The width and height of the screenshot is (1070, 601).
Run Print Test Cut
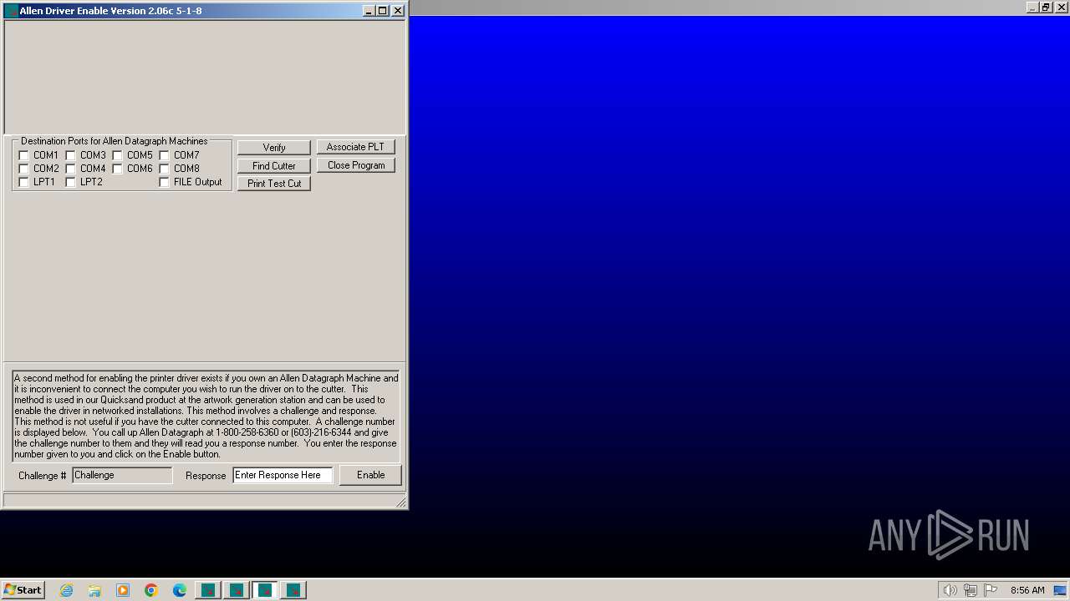pos(274,184)
